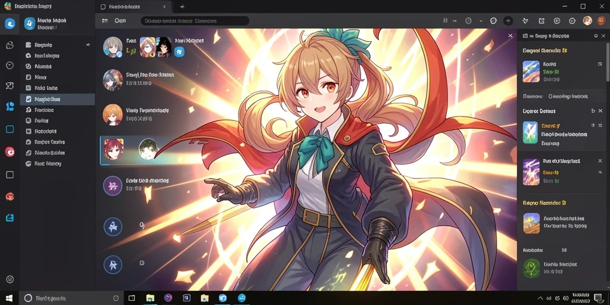Select the highlighted row in the sidebar list

57,99
